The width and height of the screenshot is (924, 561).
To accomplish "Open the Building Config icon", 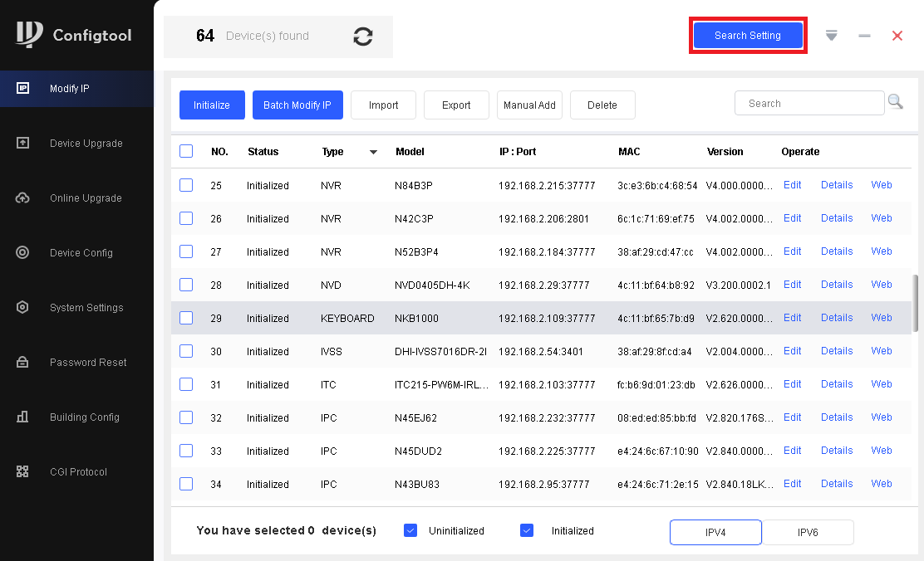I will tap(23, 417).
